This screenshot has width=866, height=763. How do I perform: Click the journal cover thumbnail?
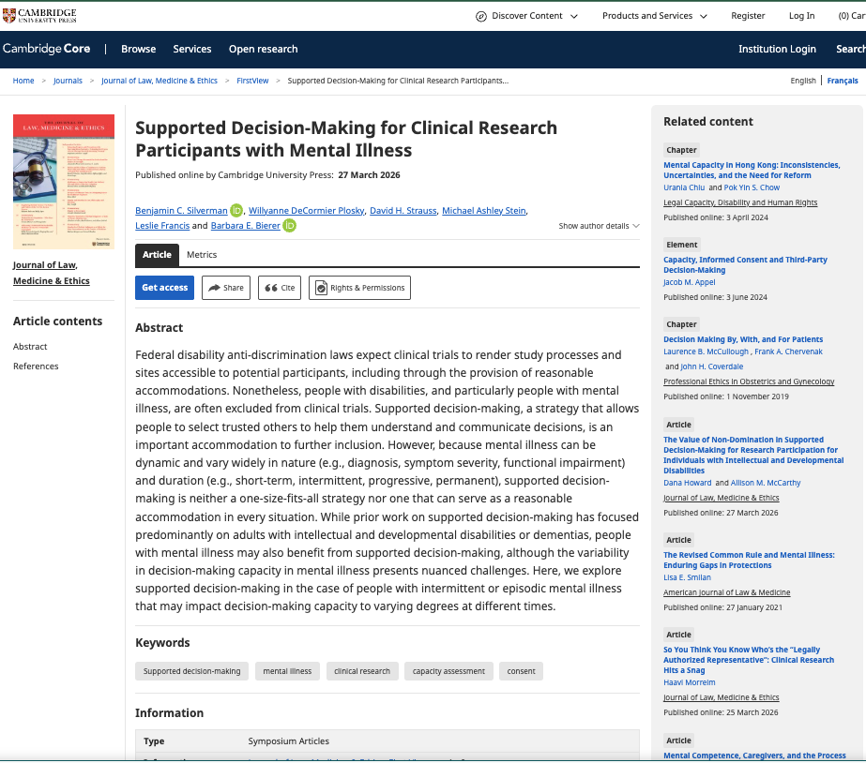coord(64,181)
